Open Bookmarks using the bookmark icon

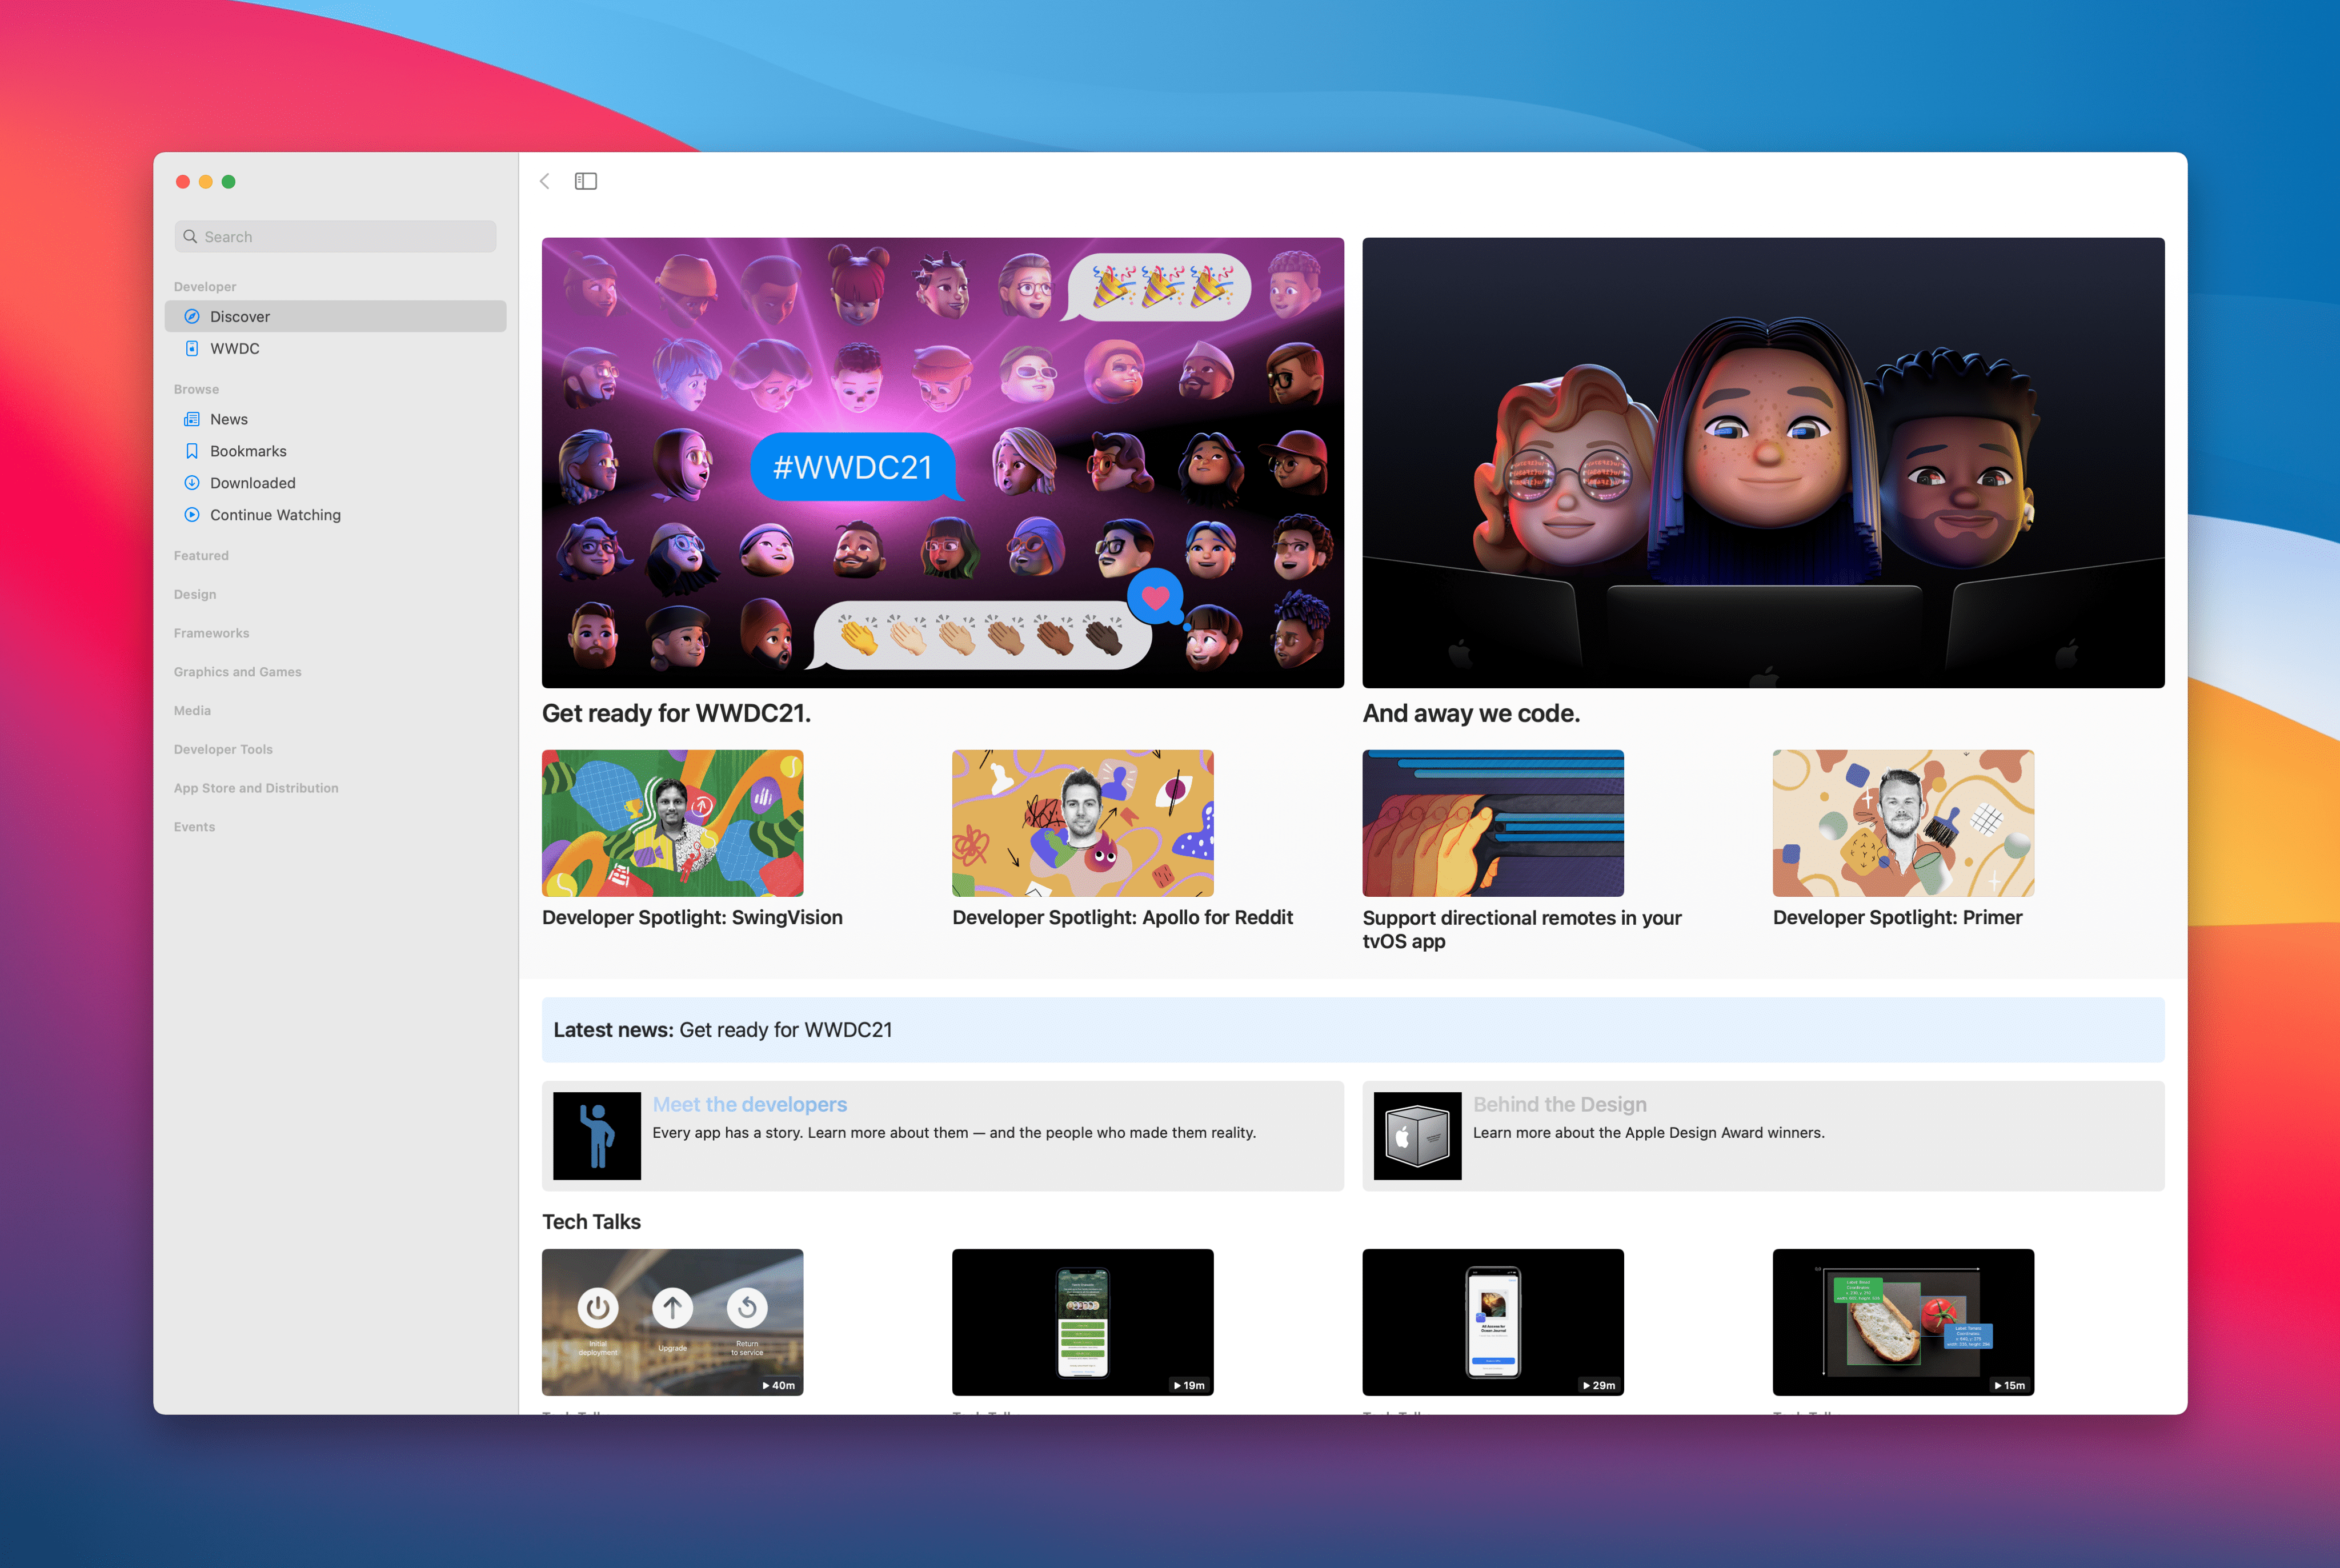pyautogui.click(x=192, y=451)
